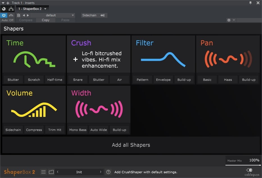Click the empty field next to gear dropdown
This screenshot has width=262, height=178.
pyautogui.click(x=249, y=20)
